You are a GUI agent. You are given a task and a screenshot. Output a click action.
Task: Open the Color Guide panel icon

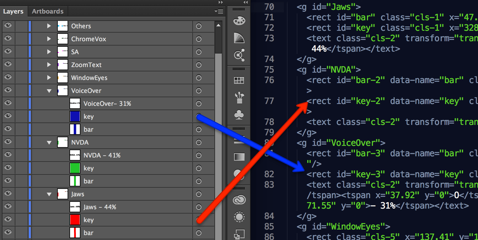[239, 38]
